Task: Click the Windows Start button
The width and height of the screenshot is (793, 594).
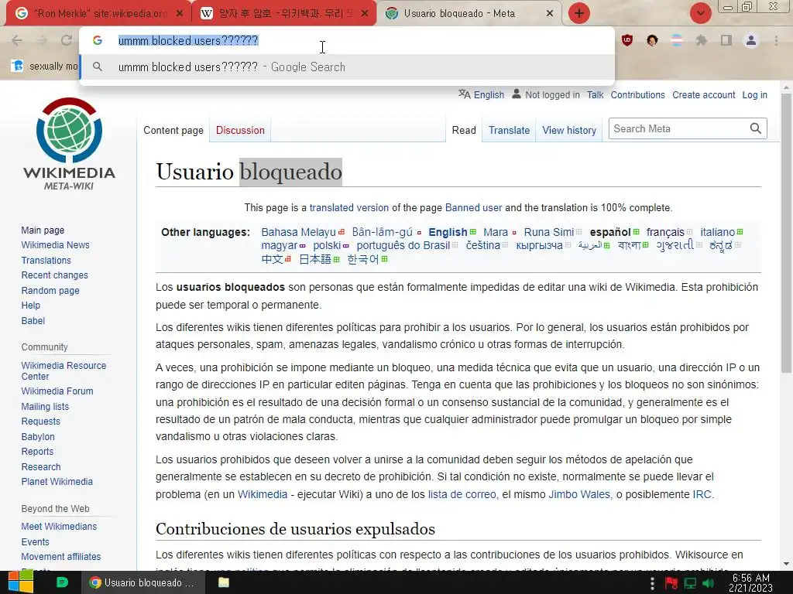Action: [x=20, y=582]
